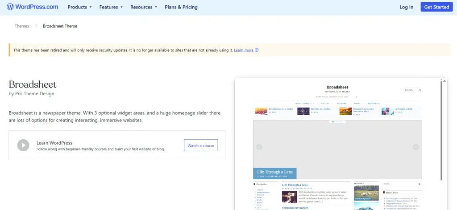This screenshot has width=457, height=210.
Task: Click the slider's next arrow in preview
Action: click(415, 147)
